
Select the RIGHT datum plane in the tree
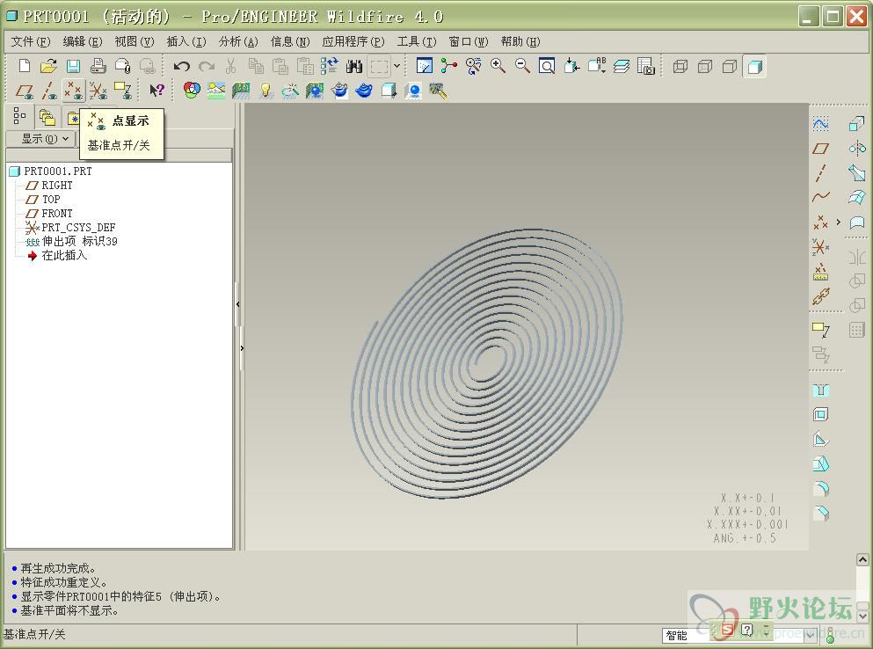[x=57, y=185]
